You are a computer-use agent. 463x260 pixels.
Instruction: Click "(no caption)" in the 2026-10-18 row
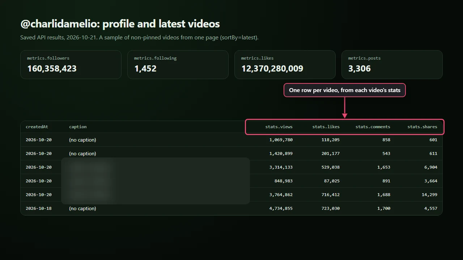pyautogui.click(x=82, y=208)
